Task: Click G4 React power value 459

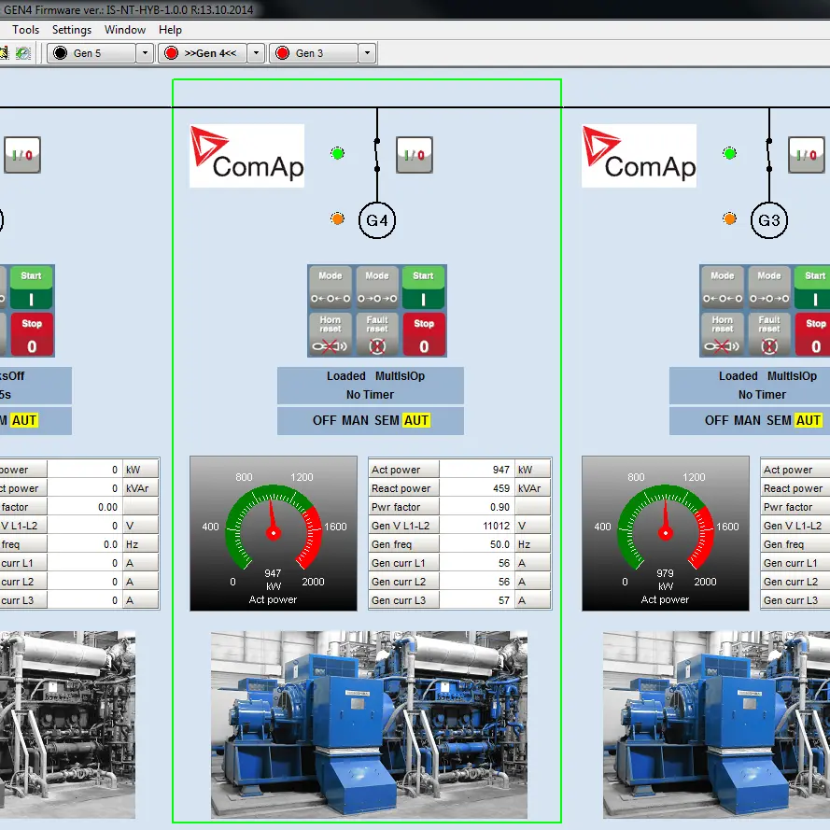Action: point(476,488)
